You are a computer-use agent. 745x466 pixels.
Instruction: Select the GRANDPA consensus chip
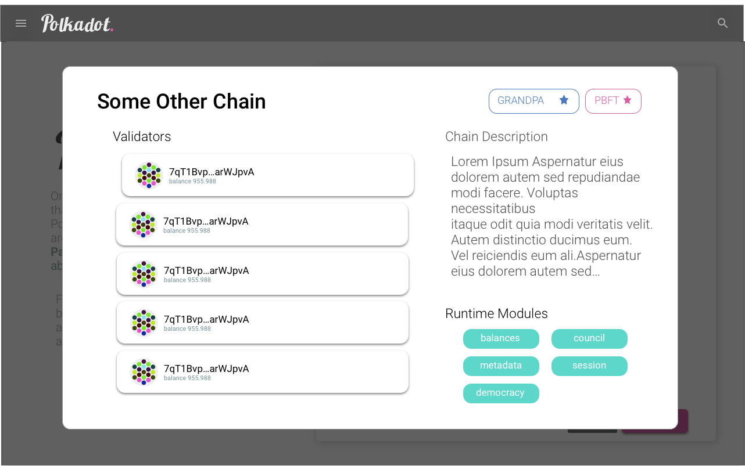[x=534, y=101]
